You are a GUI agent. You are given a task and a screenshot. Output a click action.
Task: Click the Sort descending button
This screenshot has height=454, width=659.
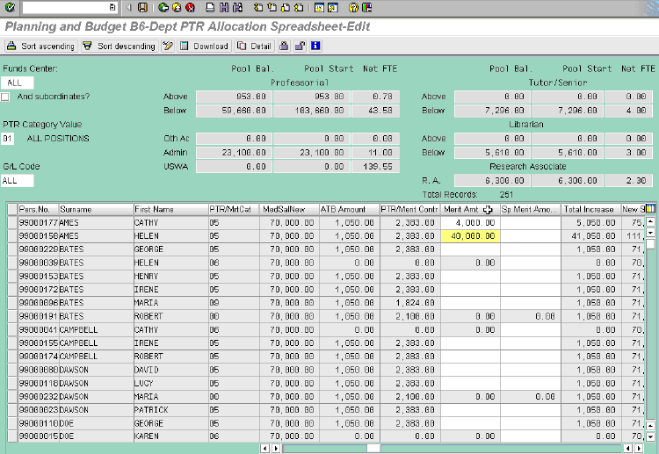(x=119, y=46)
